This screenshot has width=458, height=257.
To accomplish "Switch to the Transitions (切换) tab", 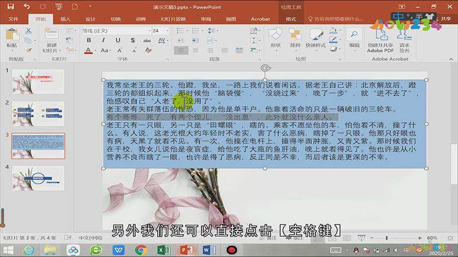I will coord(116,19).
